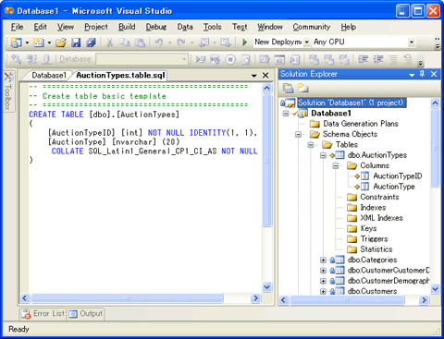This screenshot has width=444, height=339.
Task: Click the Properties icon in Solution Explorer
Action: coord(289,88)
